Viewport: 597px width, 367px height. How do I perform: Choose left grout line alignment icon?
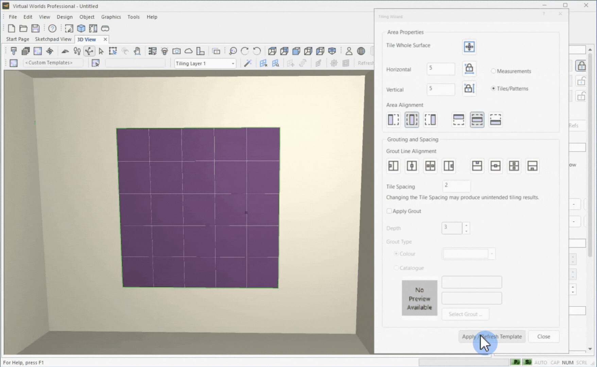point(393,166)
